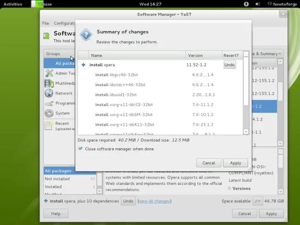Screen dimensions: 300x225
Task: Click the Help button
Action: click(55, 213)
